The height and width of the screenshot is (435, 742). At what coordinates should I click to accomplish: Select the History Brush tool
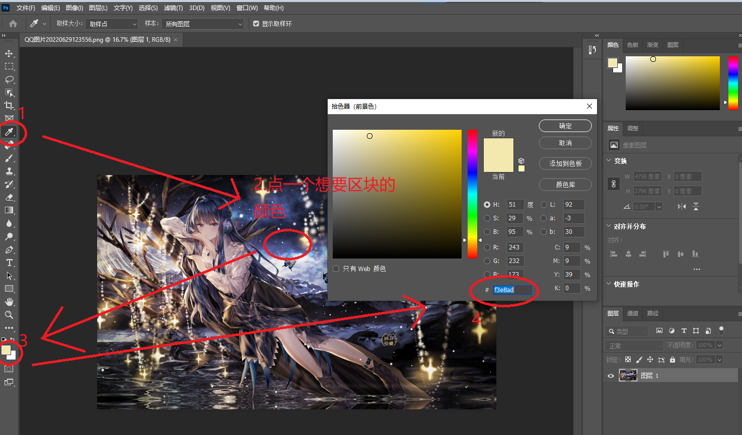(x=9, y=184)
